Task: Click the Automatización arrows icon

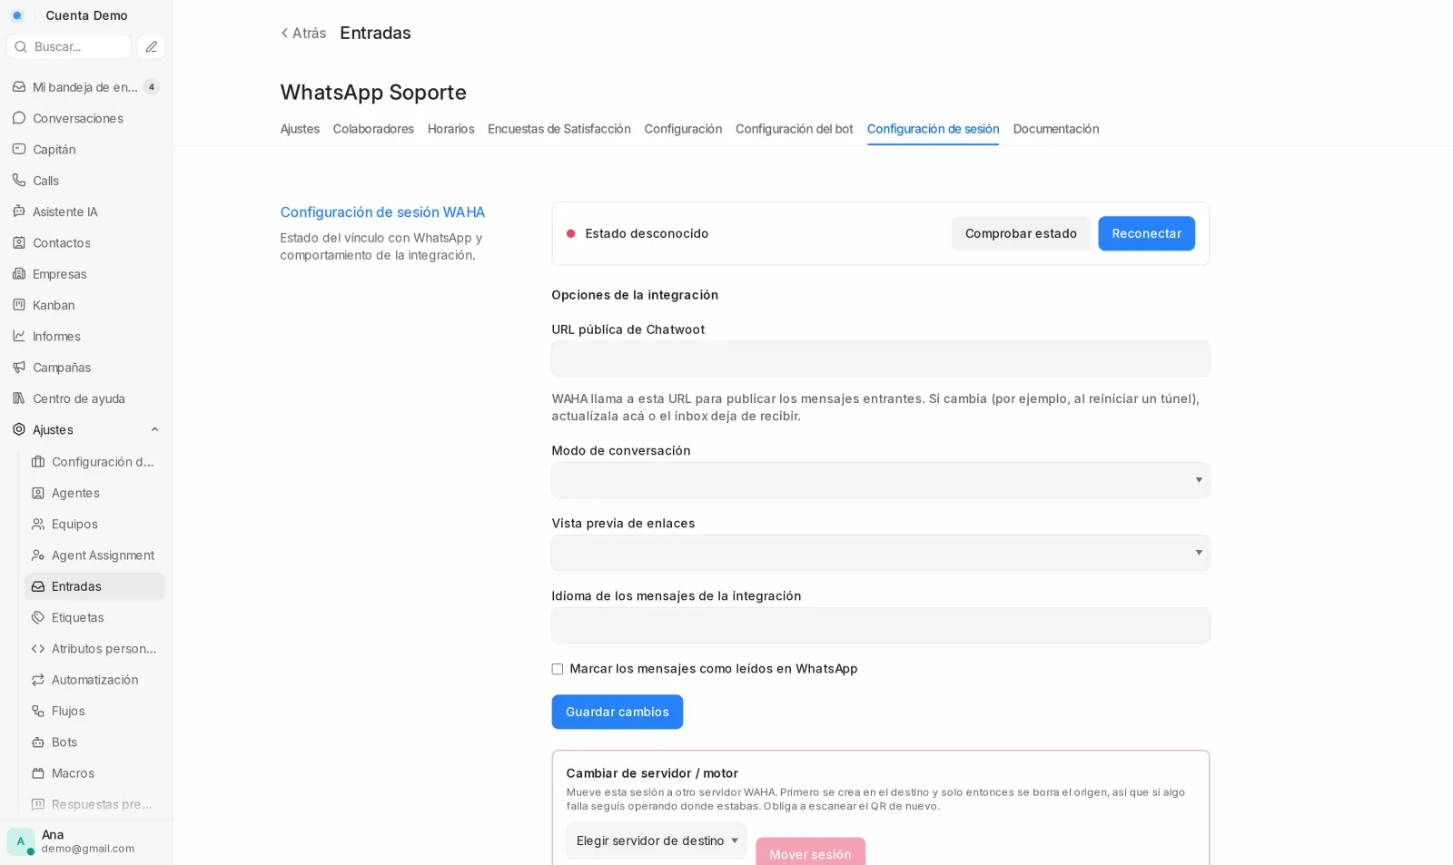Action: (38, 680)
